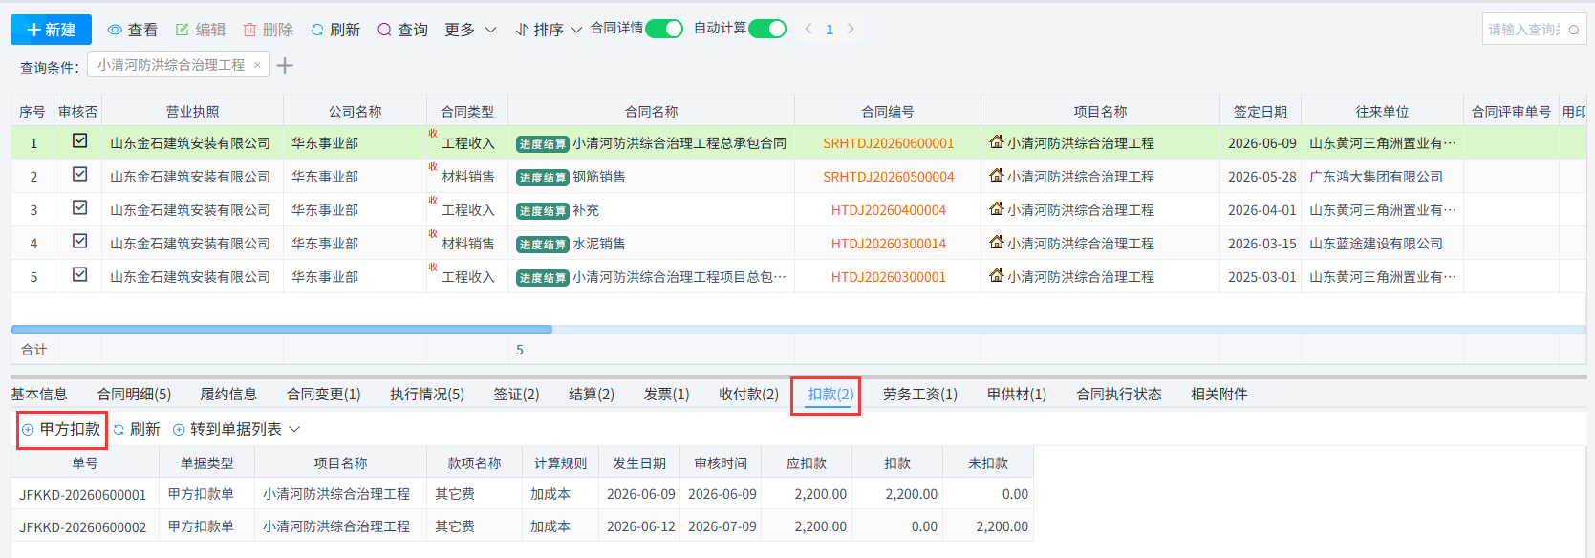Click 进度结算 badge on 补充 row
The image size is (1595, 558).
[543, 211]
